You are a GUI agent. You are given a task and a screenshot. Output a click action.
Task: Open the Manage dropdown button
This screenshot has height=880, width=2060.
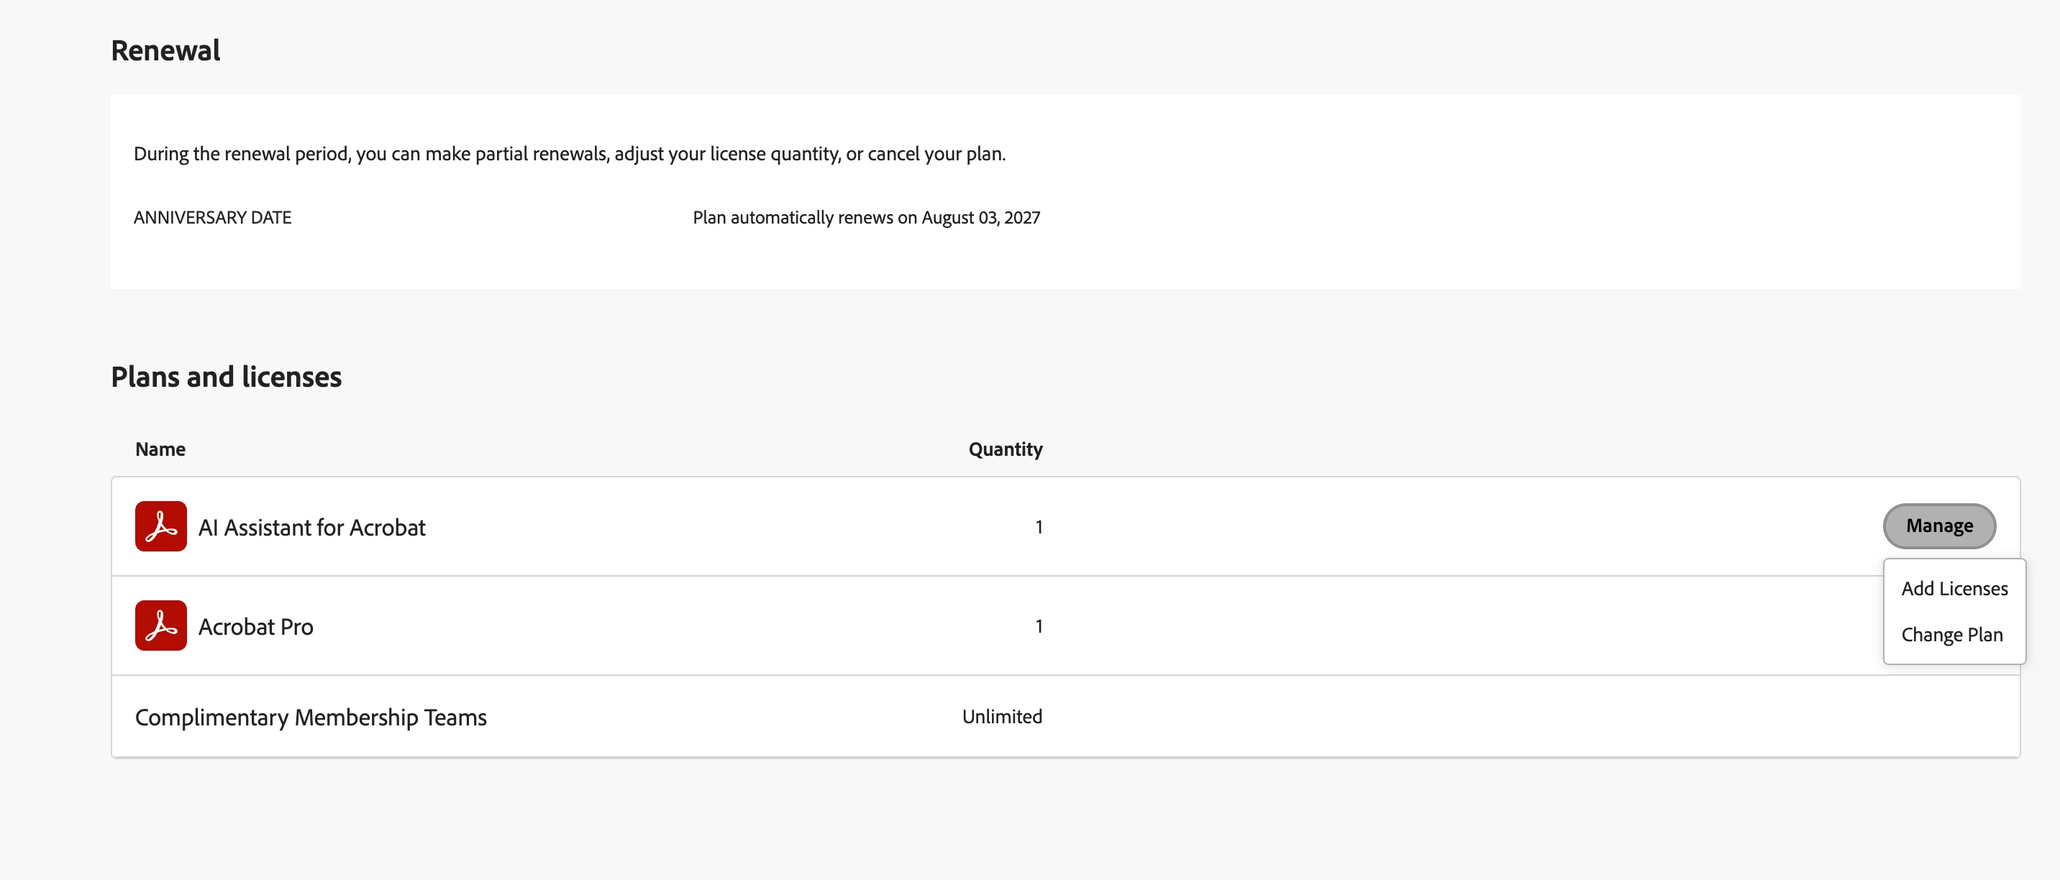1939,526
